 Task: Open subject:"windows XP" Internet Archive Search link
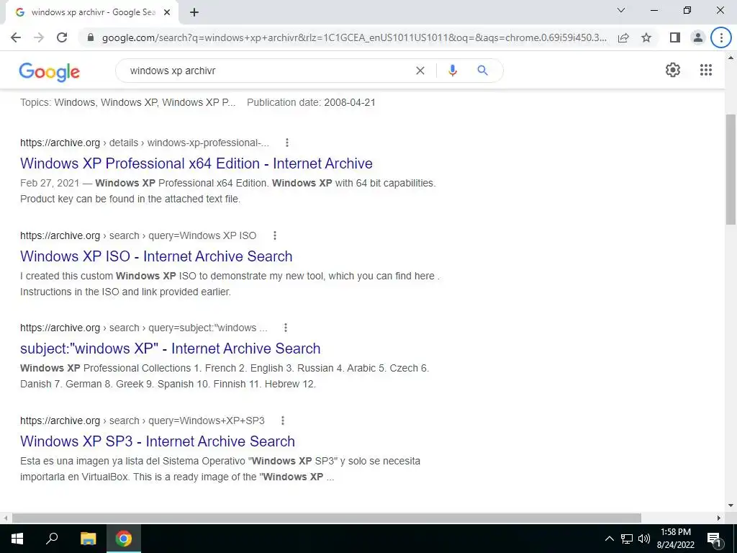170,349
